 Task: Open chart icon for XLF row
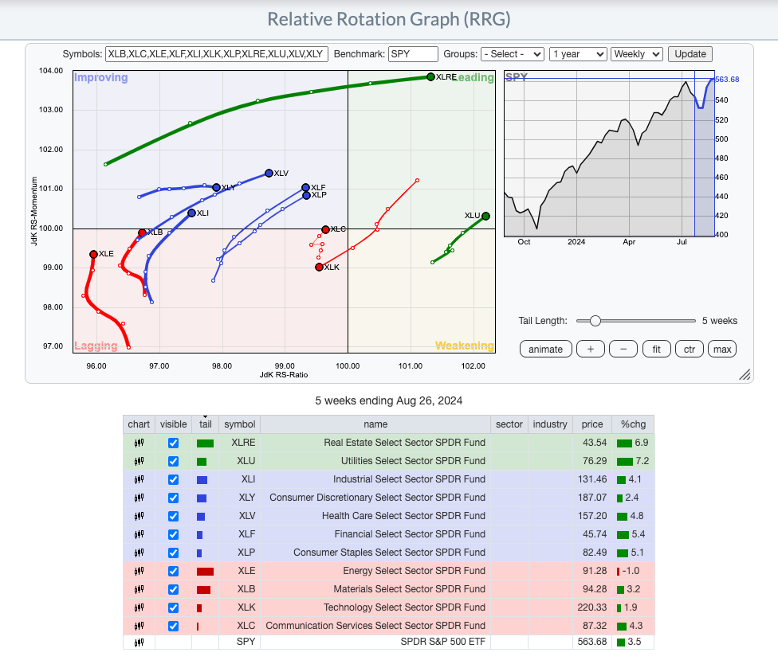(139, 535)
